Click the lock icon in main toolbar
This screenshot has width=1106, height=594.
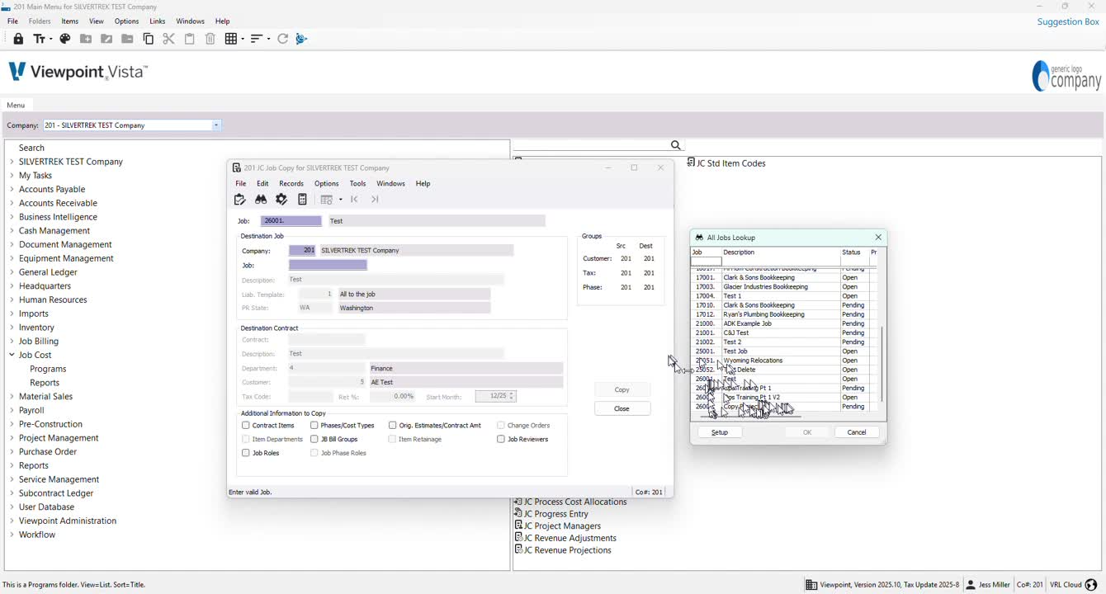coord(18,39)
